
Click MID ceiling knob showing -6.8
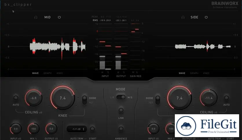click(x=34, y=98)
